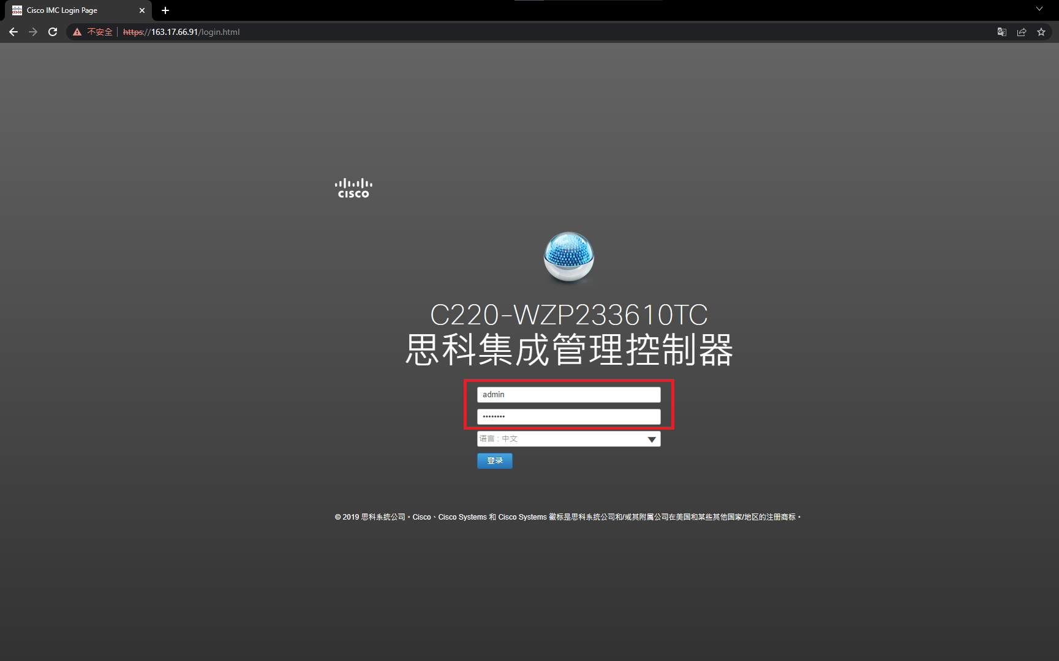Viewport: 1059px width, 661px height.
Task: Focus the address bar URL 163.17.66.91/login.html
Action: 181,32
